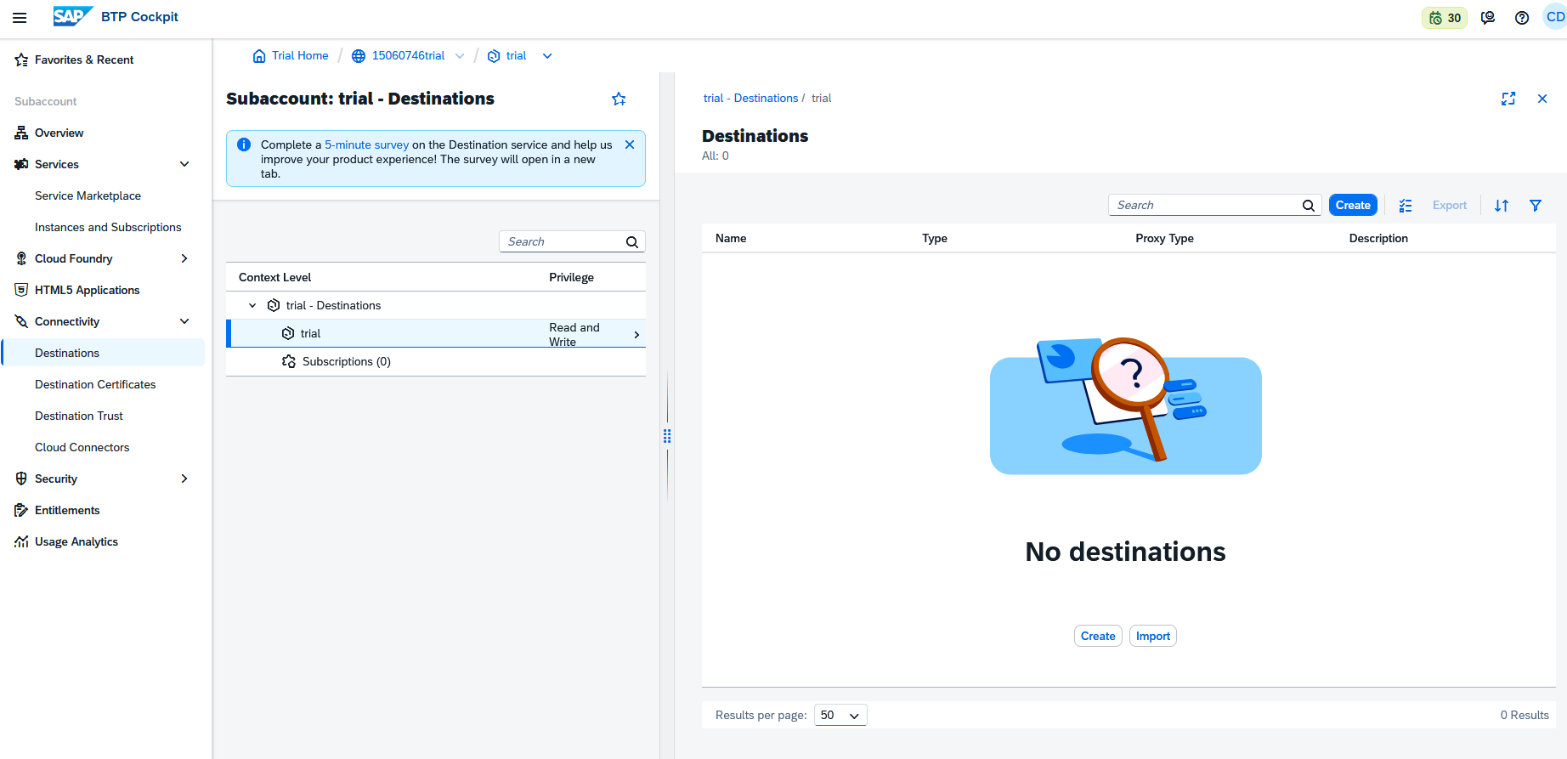Open the hamburger navigation menu
This screenshot has width=1567, height=759.
[20, 17]
